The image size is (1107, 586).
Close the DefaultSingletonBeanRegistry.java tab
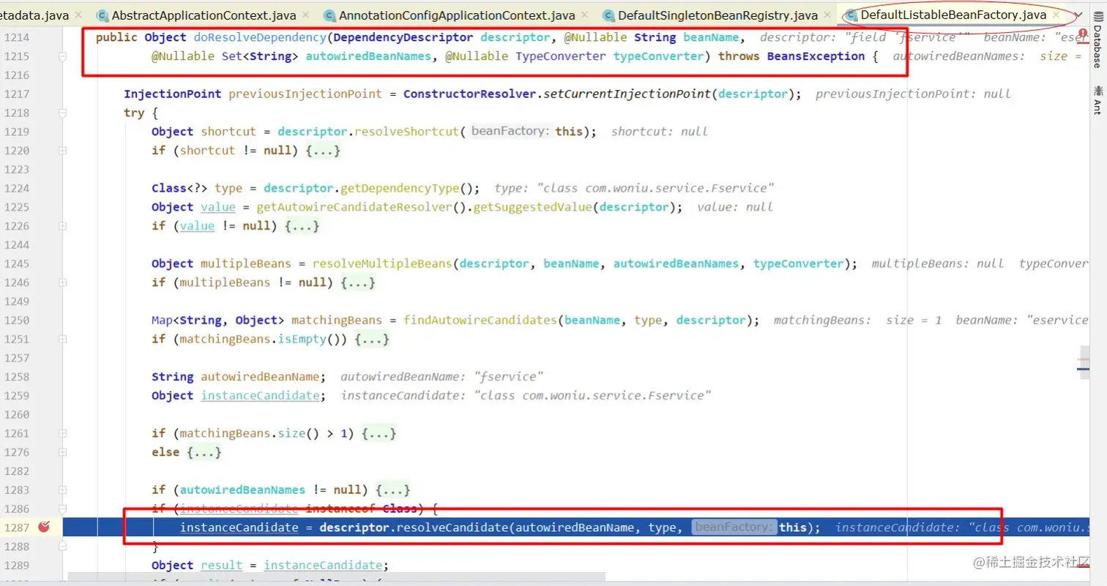click(x=826, y=15)
